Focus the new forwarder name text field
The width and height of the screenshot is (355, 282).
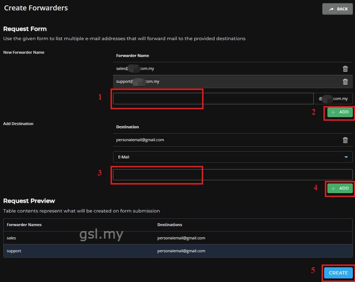click(x=213, y=98)
